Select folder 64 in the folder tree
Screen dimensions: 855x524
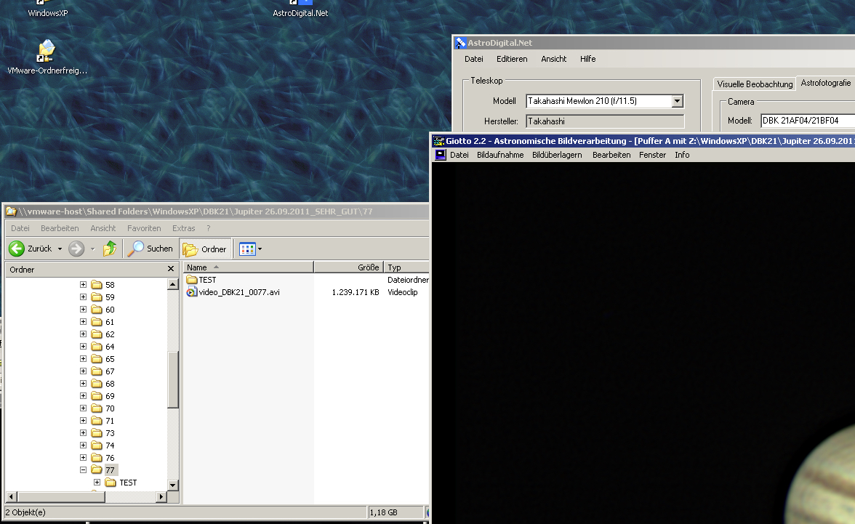click(103, 347)
